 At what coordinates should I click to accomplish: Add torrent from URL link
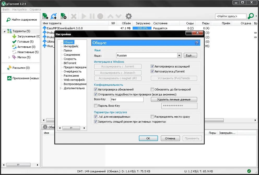[54, 16]
